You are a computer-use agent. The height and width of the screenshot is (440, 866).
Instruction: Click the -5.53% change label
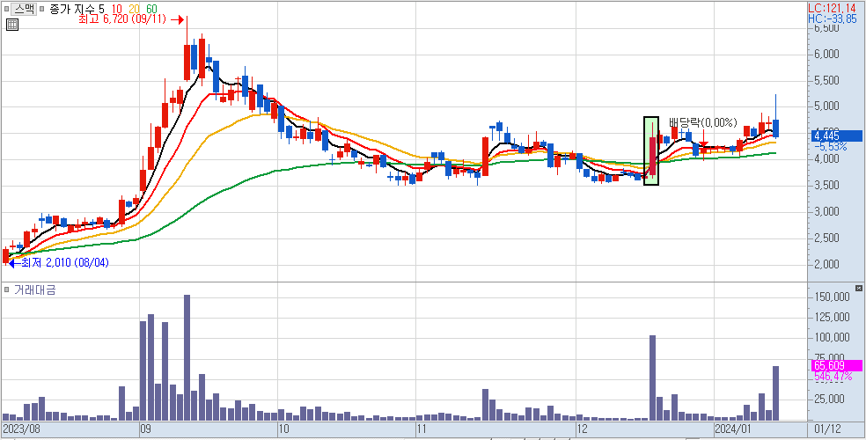click(x=831, y=146)
